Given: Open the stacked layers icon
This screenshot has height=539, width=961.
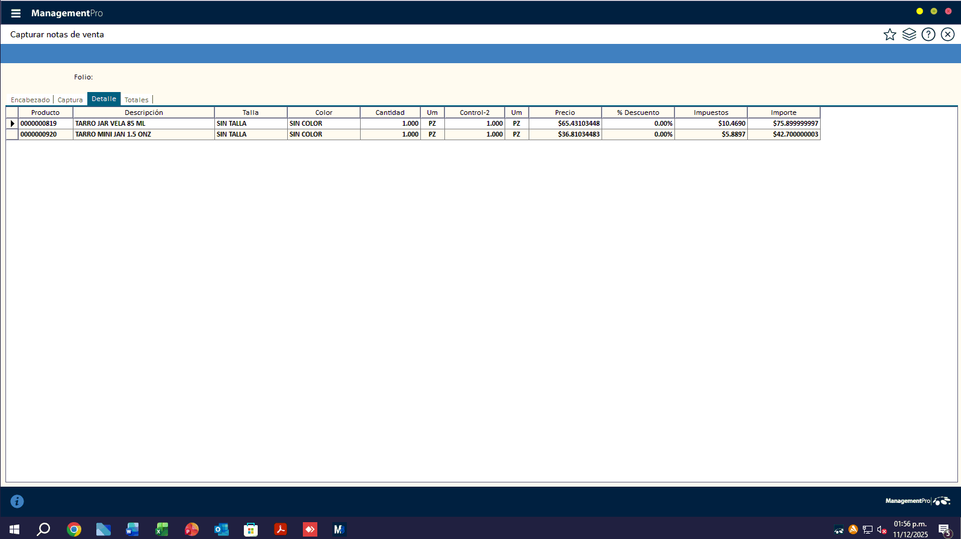Looking at the screenshot, I should pyautogui.click(x=909, y=35).
